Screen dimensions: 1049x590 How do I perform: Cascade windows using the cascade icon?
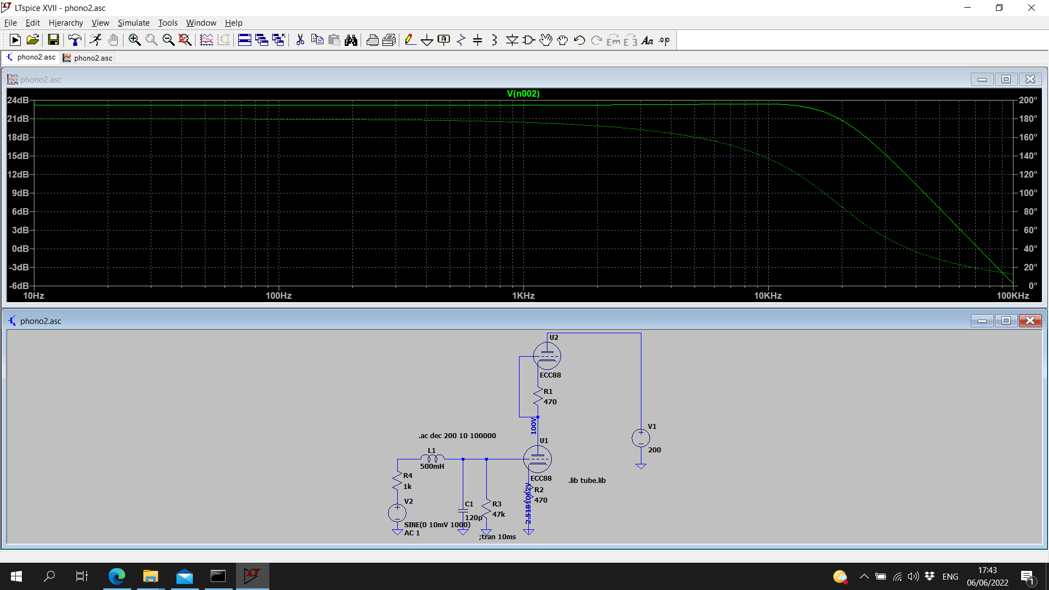[x=262, y=40]
